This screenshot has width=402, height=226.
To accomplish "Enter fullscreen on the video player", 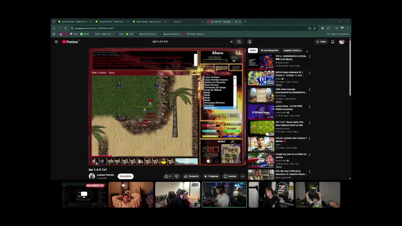I will pos(239,161).
